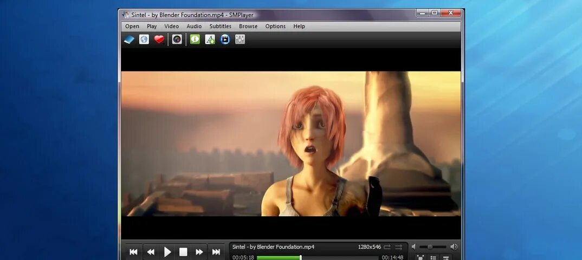Skip to next track button
This screenshot has height=260, width=582.
pyautogui.click(x=216, y=252)
